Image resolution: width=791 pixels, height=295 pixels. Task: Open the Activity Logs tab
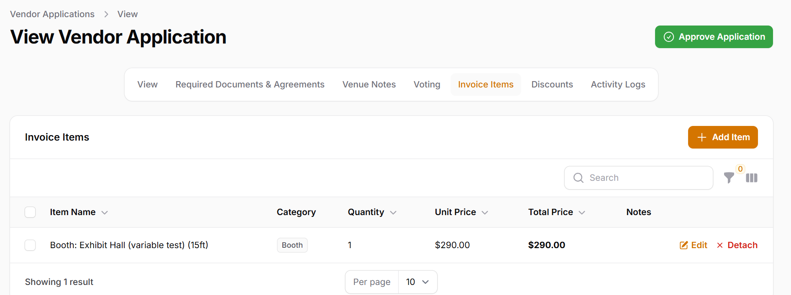pos(617,85)
